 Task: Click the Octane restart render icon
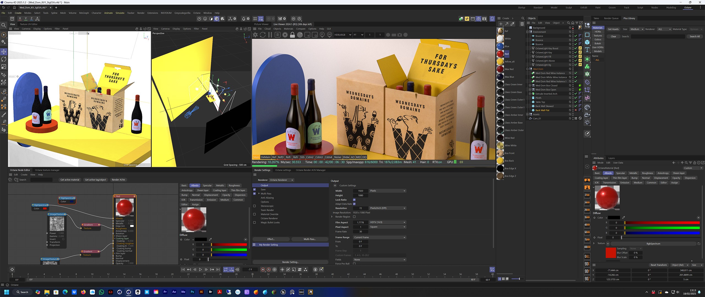pyautogui.click(x=263, y=35)
